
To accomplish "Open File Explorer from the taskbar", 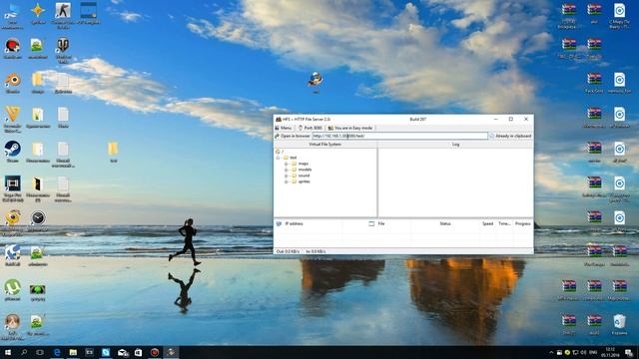I will click(73, 352).
